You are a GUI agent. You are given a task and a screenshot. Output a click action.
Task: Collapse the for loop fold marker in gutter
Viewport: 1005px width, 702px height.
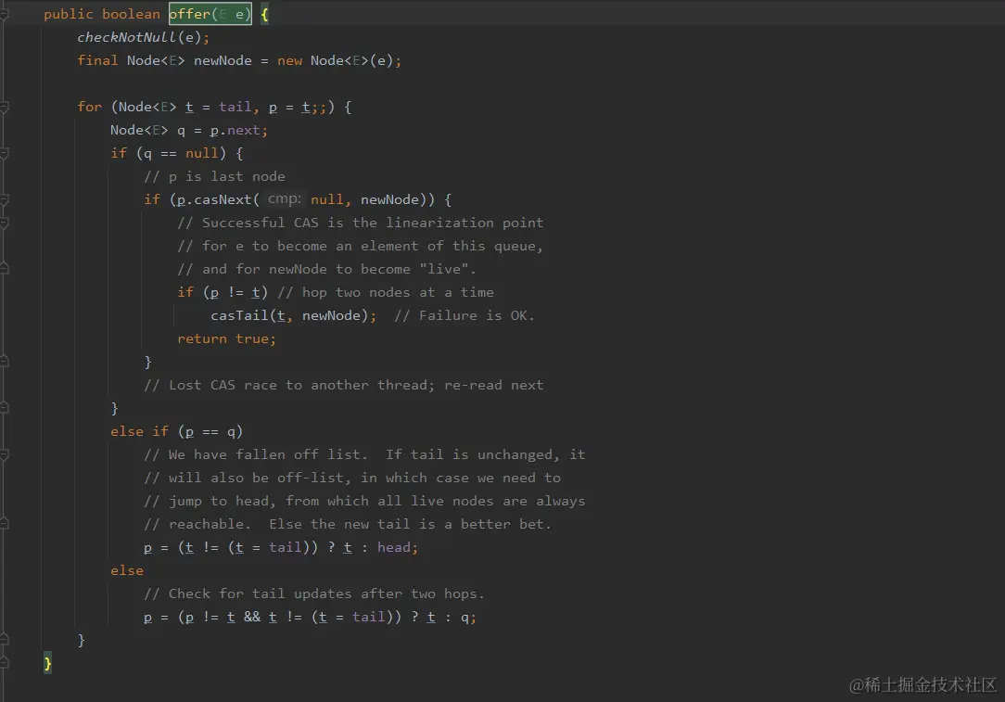pyautogui.click(x=4, y=107)
